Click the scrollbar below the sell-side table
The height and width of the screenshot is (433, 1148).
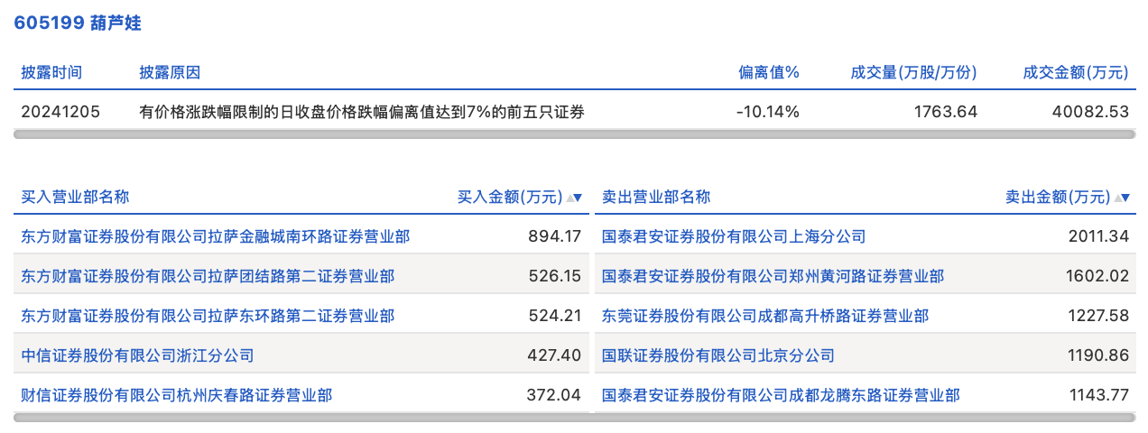(x=865, y=418)
